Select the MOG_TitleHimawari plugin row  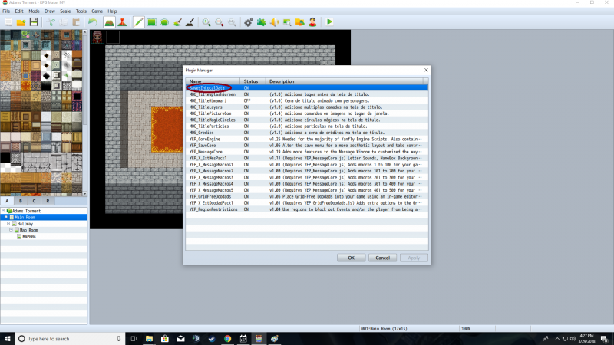pyautogui.click(x=307, y=100)
